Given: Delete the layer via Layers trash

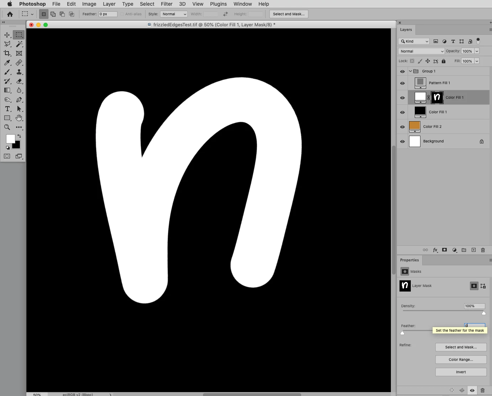Looking at the screenshot, I should (x=483, y=250).
